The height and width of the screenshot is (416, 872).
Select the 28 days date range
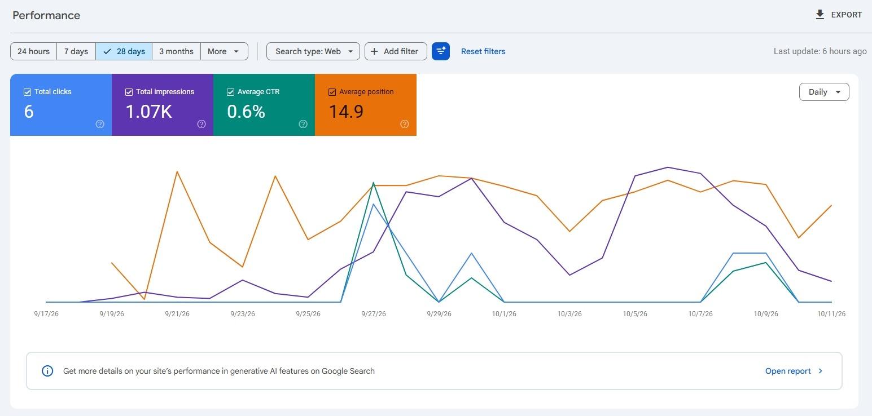tap(124, 51)
